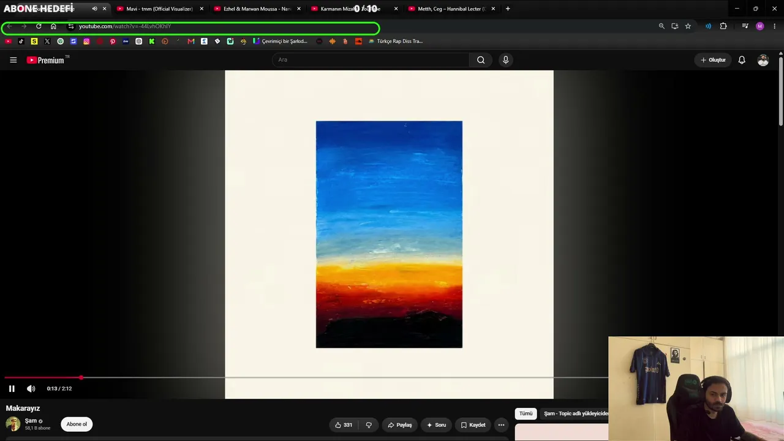The image size is (784, 441).
Task: Open the browser media controls
Action: 745,26
